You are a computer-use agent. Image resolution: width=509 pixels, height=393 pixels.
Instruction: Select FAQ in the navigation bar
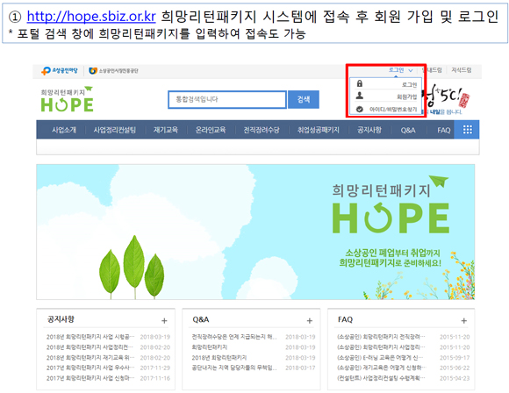(444, 130)
